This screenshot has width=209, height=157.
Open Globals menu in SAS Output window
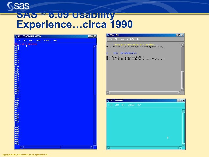pos(131,105)
